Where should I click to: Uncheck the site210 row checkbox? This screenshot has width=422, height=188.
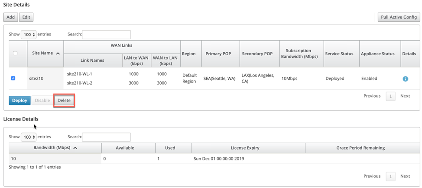coord(13,78)
